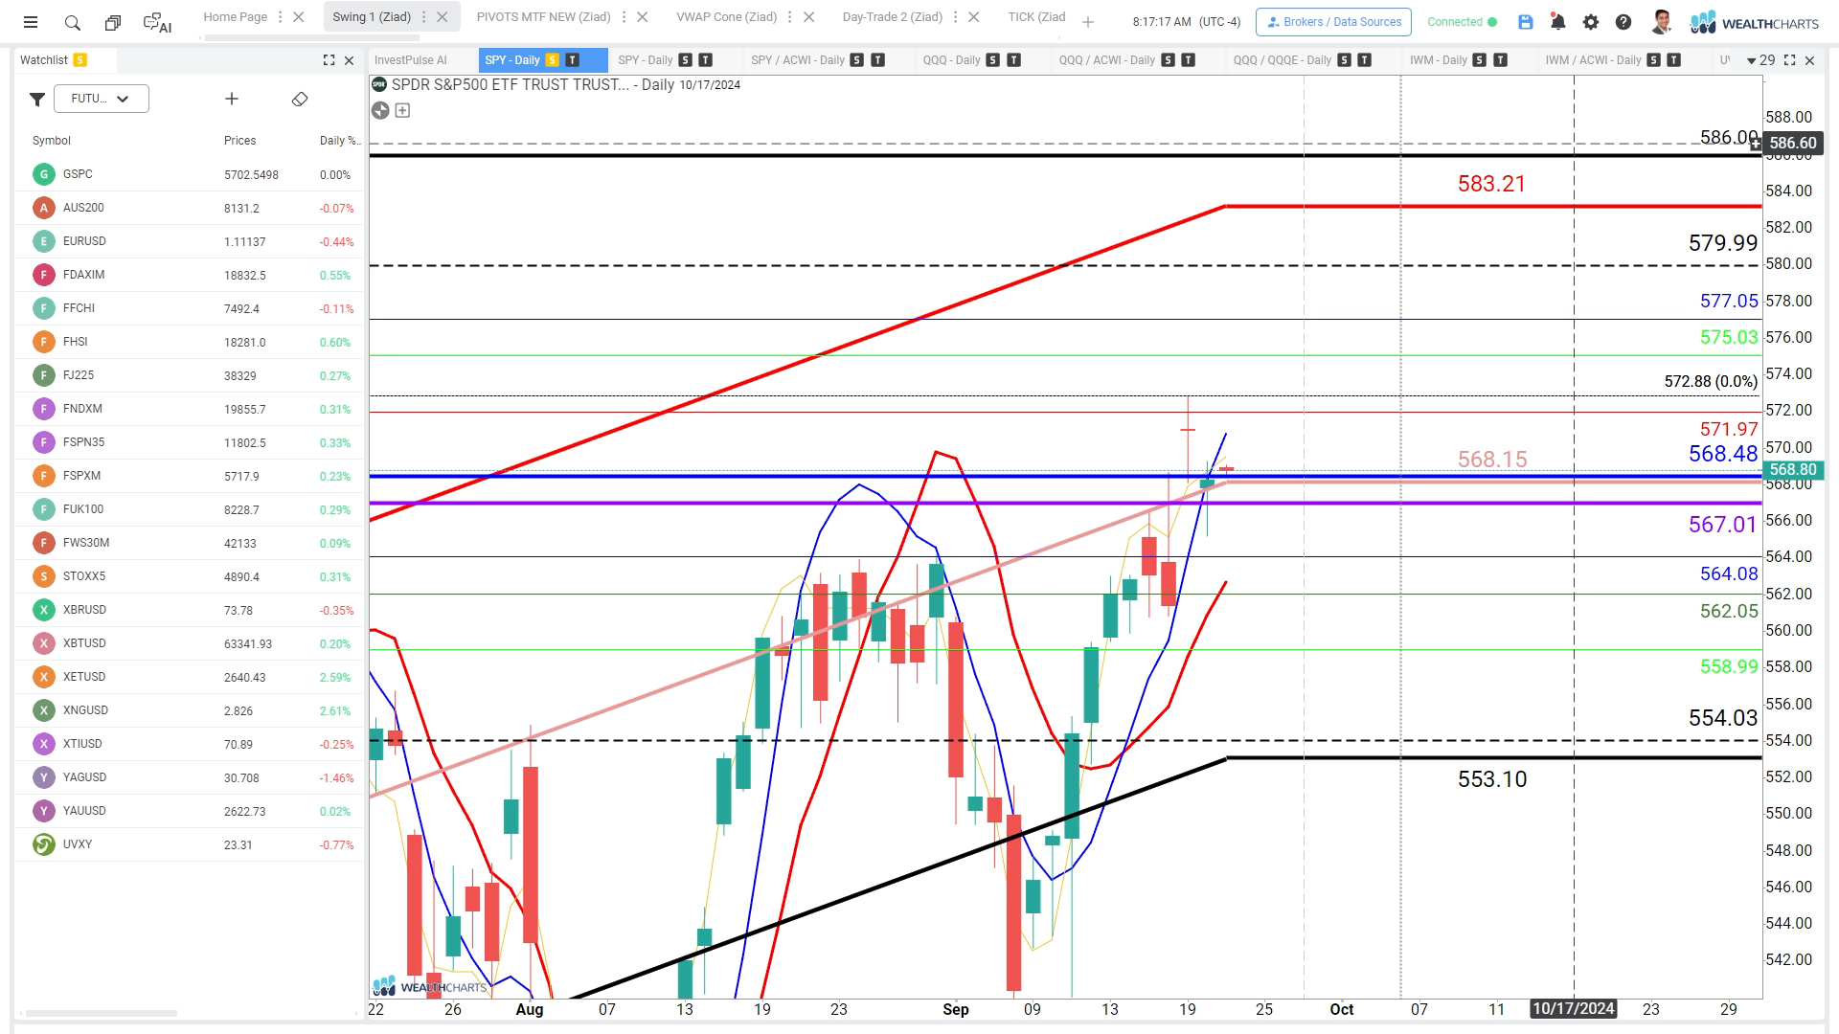
Task: Click the S badge on IWM - Daily tab
Action: [1480, 60]
